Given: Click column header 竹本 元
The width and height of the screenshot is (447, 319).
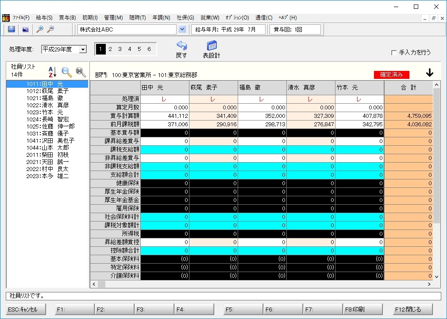Looking at the screenshot, I should point(359,88).
